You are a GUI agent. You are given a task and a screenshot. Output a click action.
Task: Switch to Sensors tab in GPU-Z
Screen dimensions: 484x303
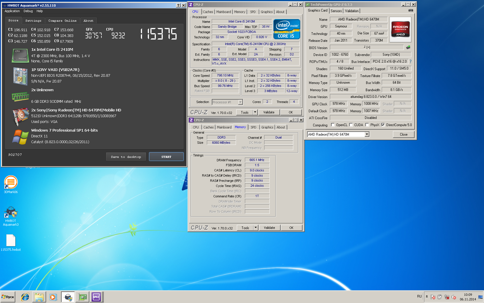(x=336, y=11)
